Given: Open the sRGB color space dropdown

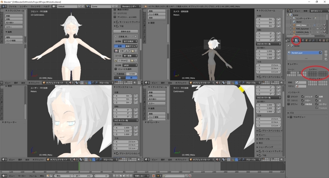Looking at the screenshot, I should [x=130, y=65].
